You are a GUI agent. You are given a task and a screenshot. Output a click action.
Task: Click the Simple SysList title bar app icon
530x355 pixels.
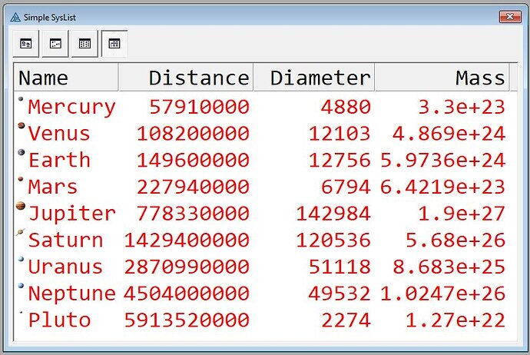tap(15, 17)
